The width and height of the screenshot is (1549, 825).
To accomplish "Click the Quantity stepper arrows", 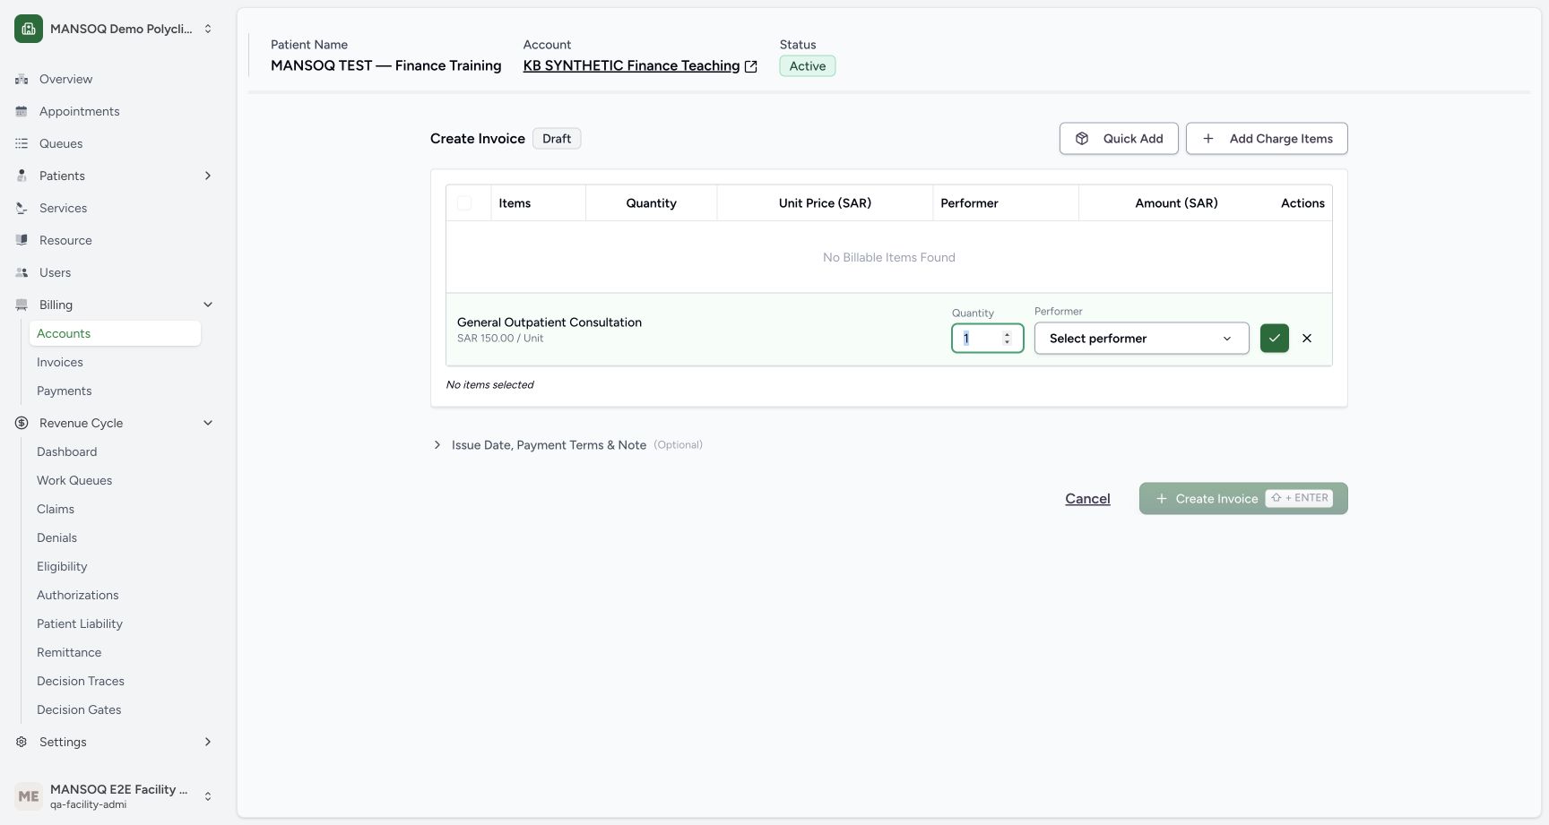I will point(1007,339).
